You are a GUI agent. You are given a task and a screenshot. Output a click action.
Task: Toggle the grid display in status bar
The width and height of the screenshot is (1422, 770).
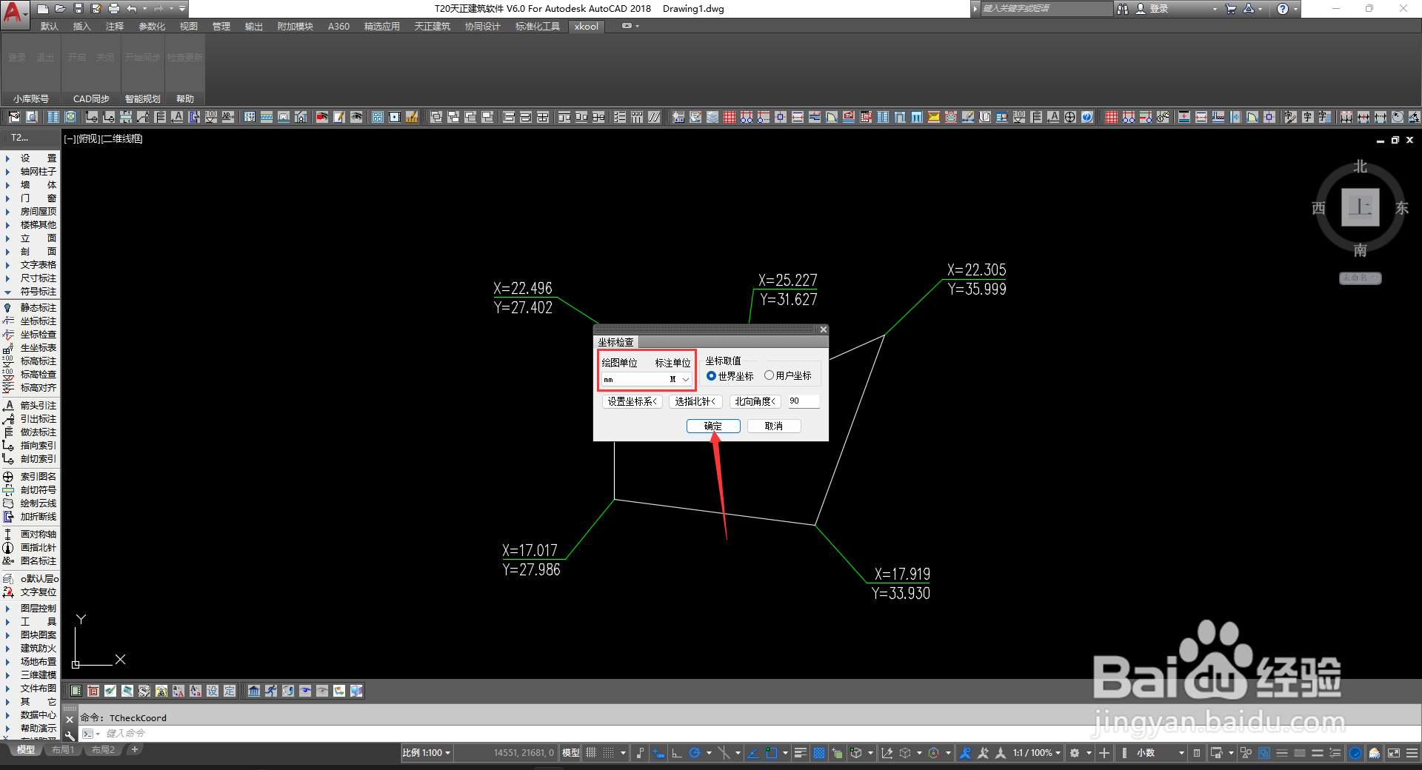tap(591, 753)
